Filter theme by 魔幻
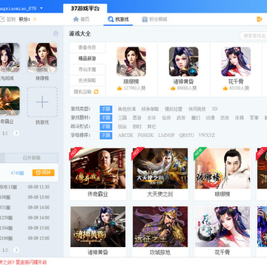The width and height of the screenshot is (267, 267). [x=196, y=118]
